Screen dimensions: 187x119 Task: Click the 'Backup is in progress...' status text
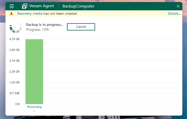44,25
